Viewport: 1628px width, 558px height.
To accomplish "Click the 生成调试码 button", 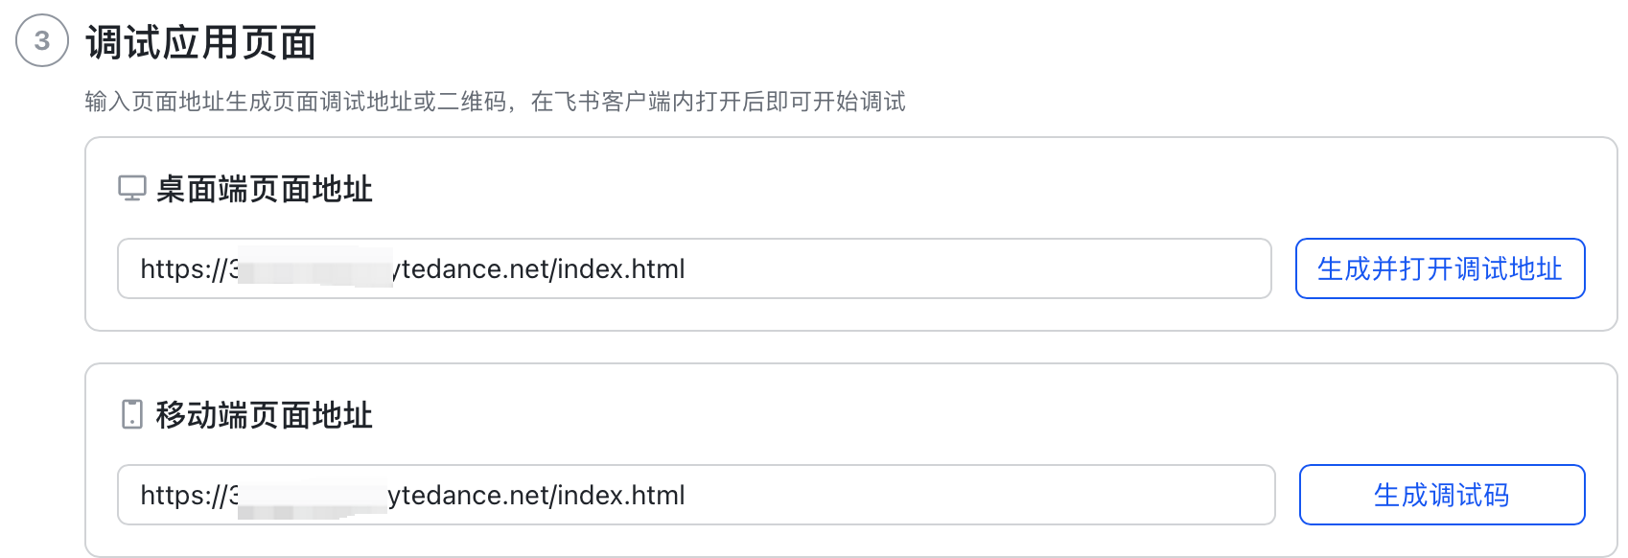I will click(1441, 495).
